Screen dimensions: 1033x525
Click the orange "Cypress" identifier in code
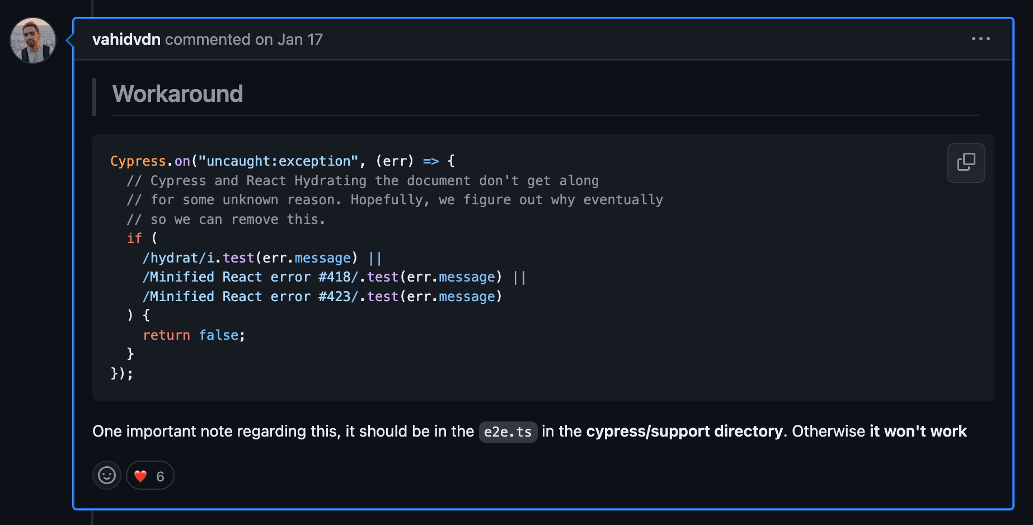pyautogui.click(x=138, y=161)
